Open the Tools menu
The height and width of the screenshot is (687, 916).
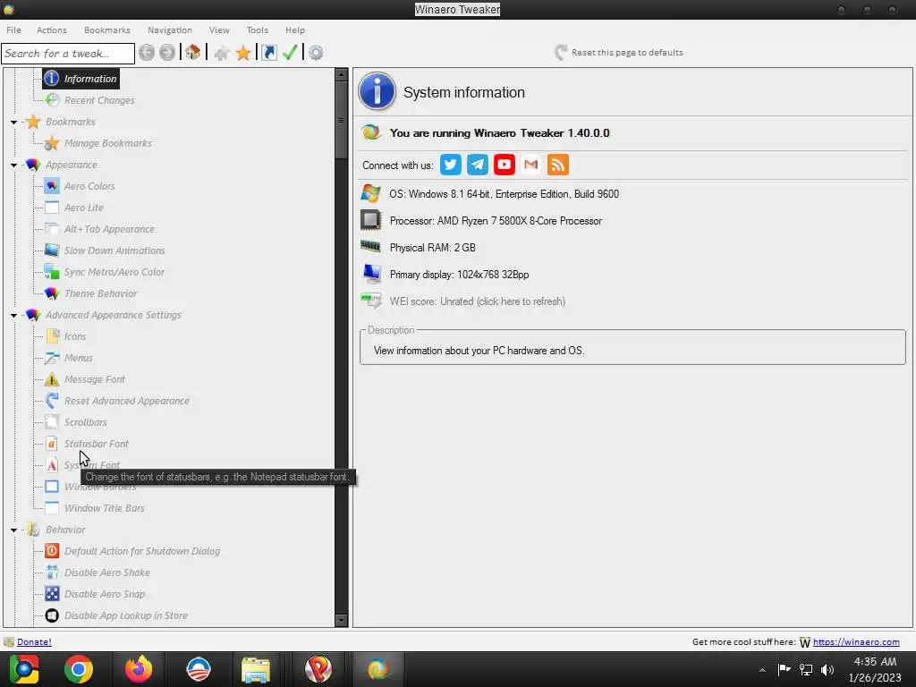tap(257, 30)
